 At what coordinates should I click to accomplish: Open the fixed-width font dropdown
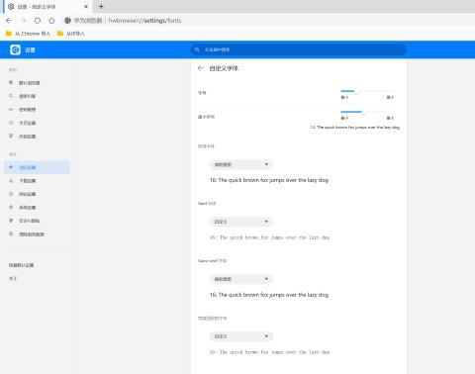pos(241,336)
